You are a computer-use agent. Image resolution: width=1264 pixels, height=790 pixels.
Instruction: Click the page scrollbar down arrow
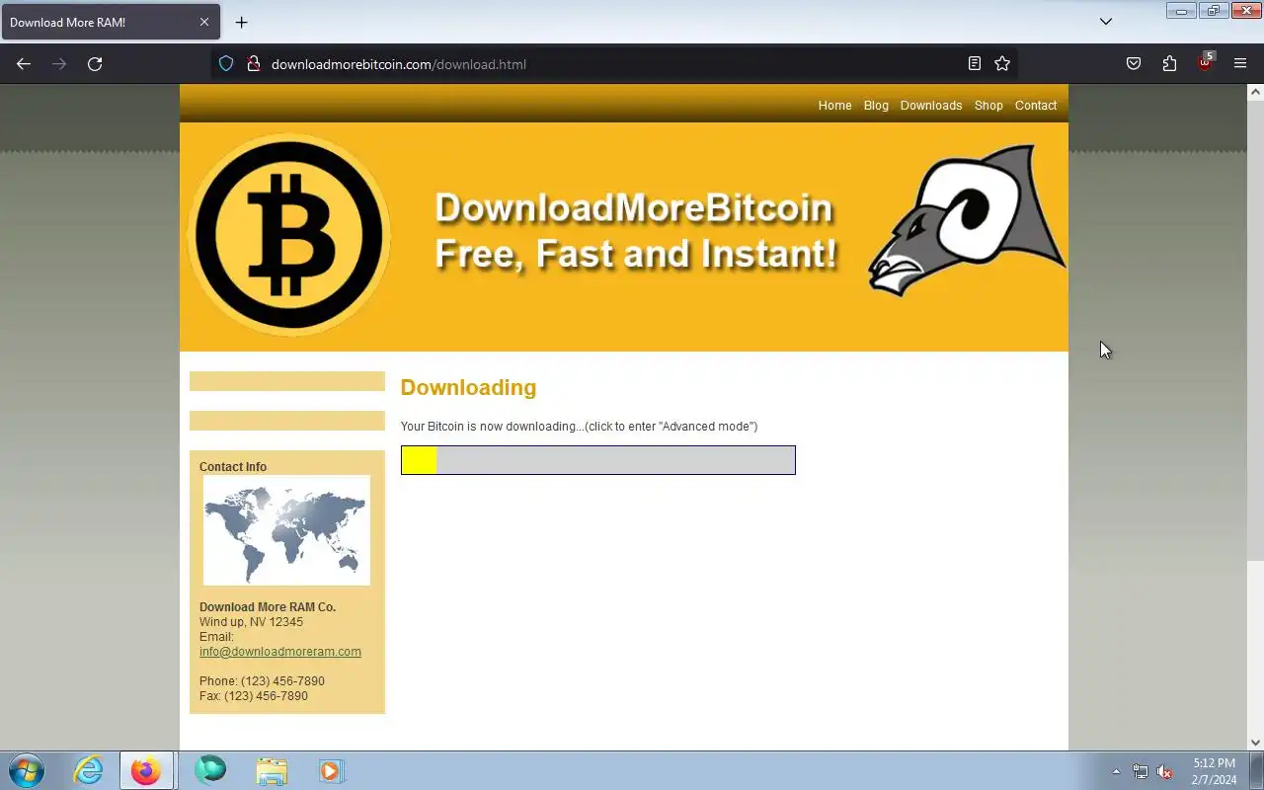pos(1255,743)
